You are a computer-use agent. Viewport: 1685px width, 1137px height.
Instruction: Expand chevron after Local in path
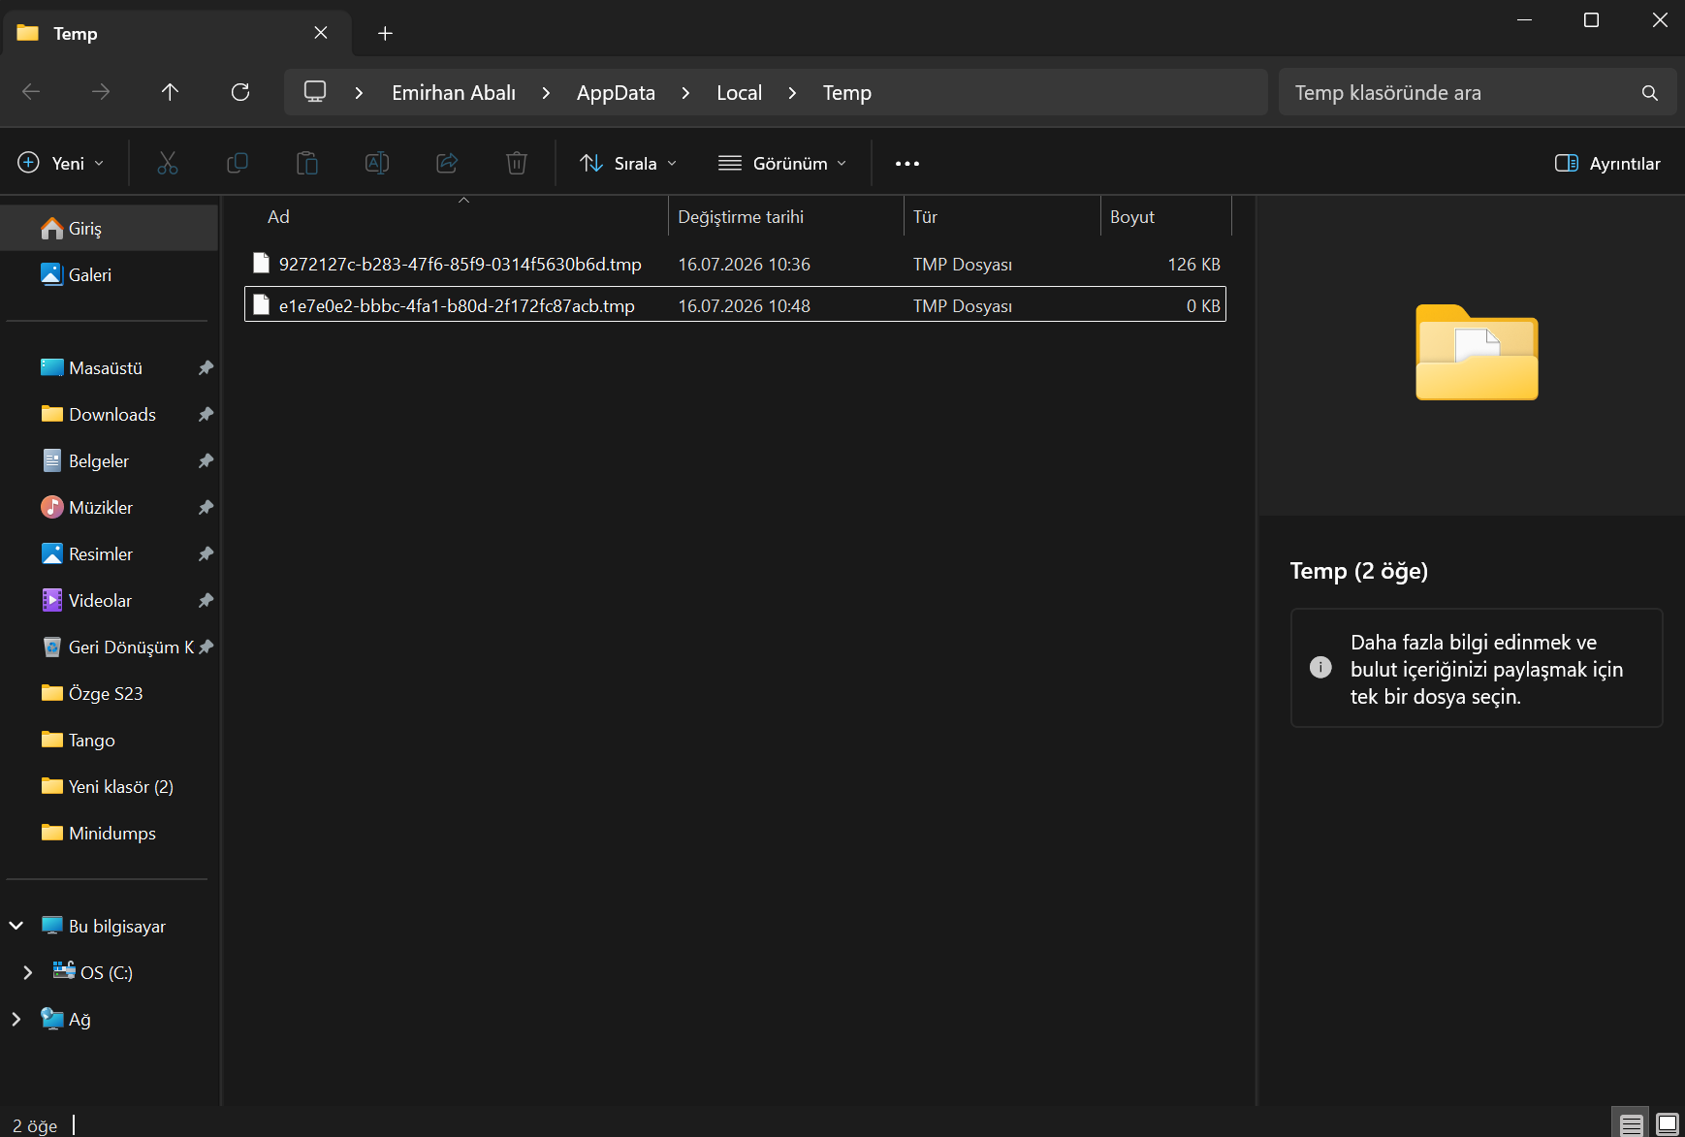coord(792,93)
